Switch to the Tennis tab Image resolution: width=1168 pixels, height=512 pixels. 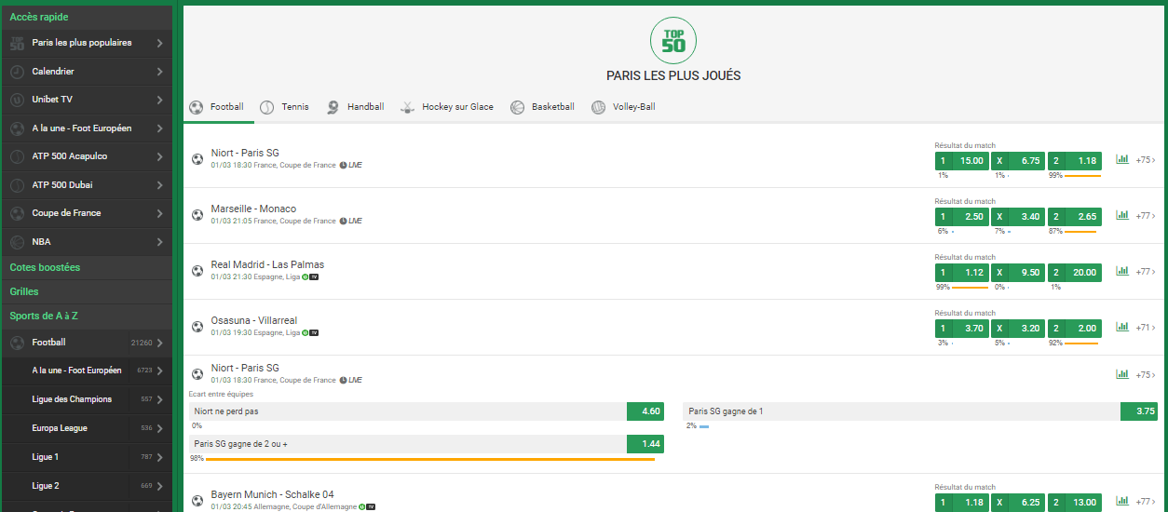(x=284, y=107)
